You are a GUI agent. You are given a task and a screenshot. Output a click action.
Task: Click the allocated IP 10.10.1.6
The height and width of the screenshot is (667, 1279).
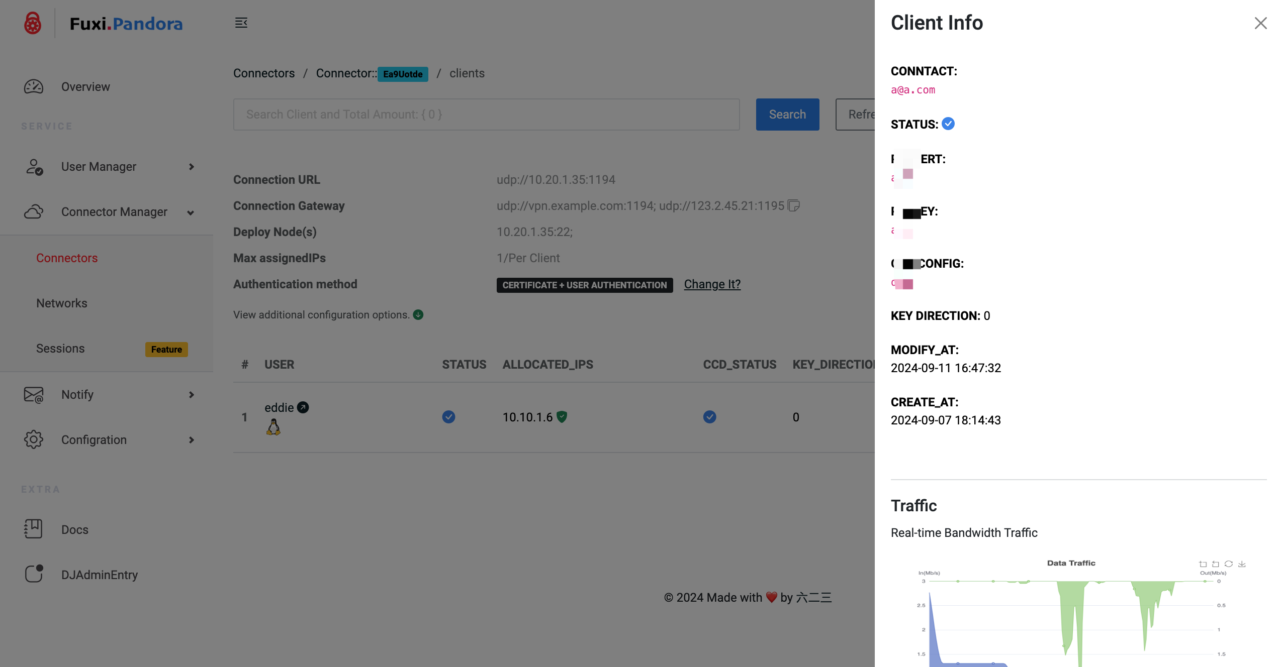(x=528, y=417)
